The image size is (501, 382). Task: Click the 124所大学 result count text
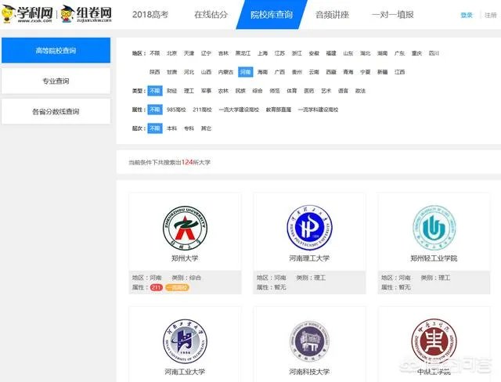coord(196,162)
